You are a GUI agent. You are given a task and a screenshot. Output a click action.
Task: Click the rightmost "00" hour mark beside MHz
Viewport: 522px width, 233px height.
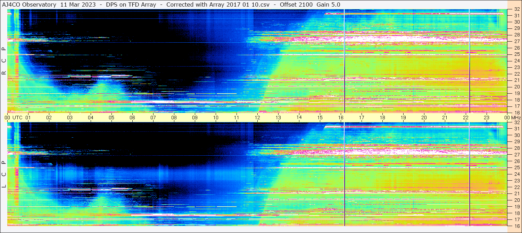(x=507, y=118)
